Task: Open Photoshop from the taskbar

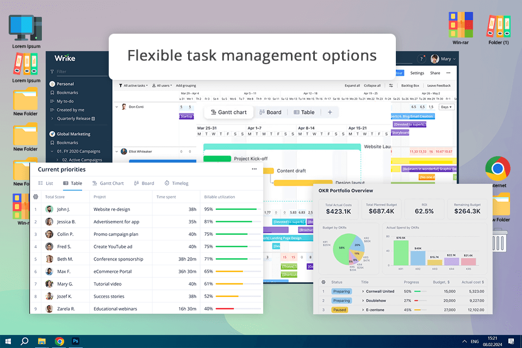Action: (x=76, y=341)
